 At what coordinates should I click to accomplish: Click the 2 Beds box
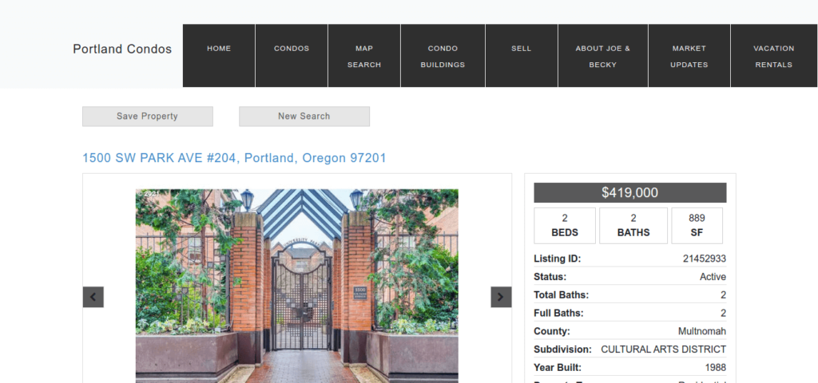click(565, 226)
